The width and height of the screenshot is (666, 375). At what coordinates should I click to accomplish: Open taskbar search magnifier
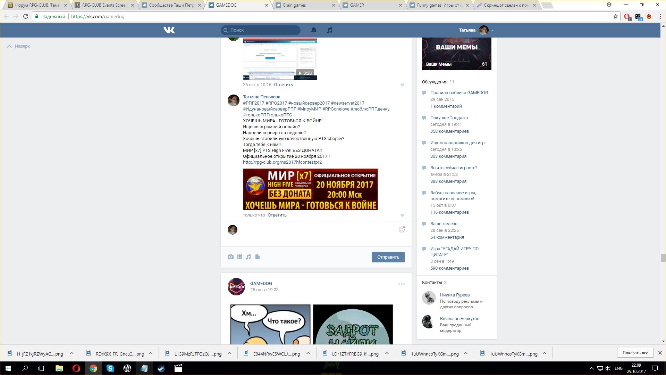[25, 368]
